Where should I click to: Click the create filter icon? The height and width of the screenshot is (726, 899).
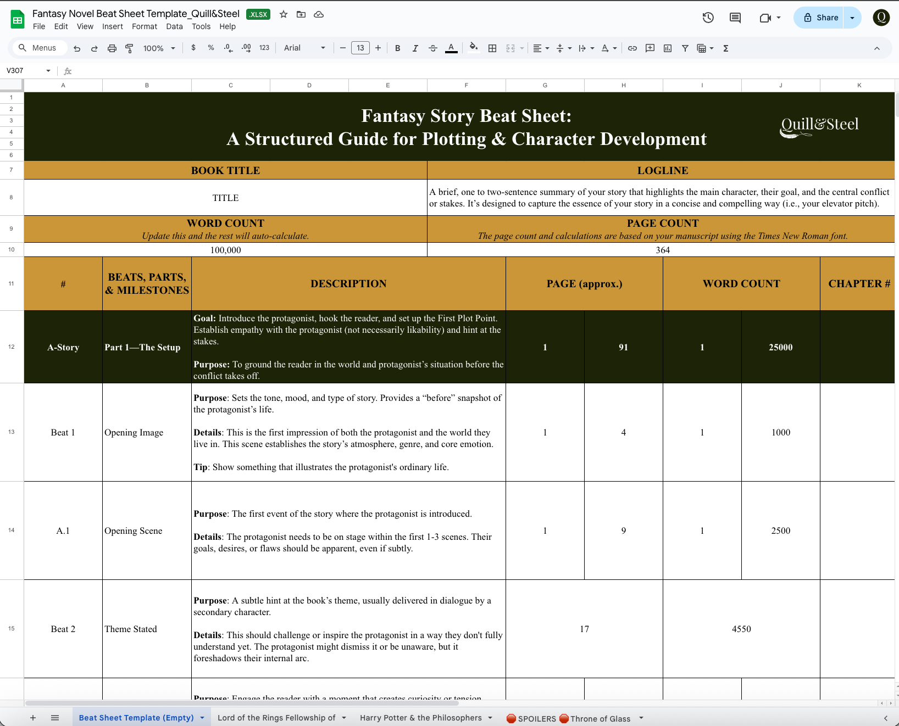pos(685,48)
